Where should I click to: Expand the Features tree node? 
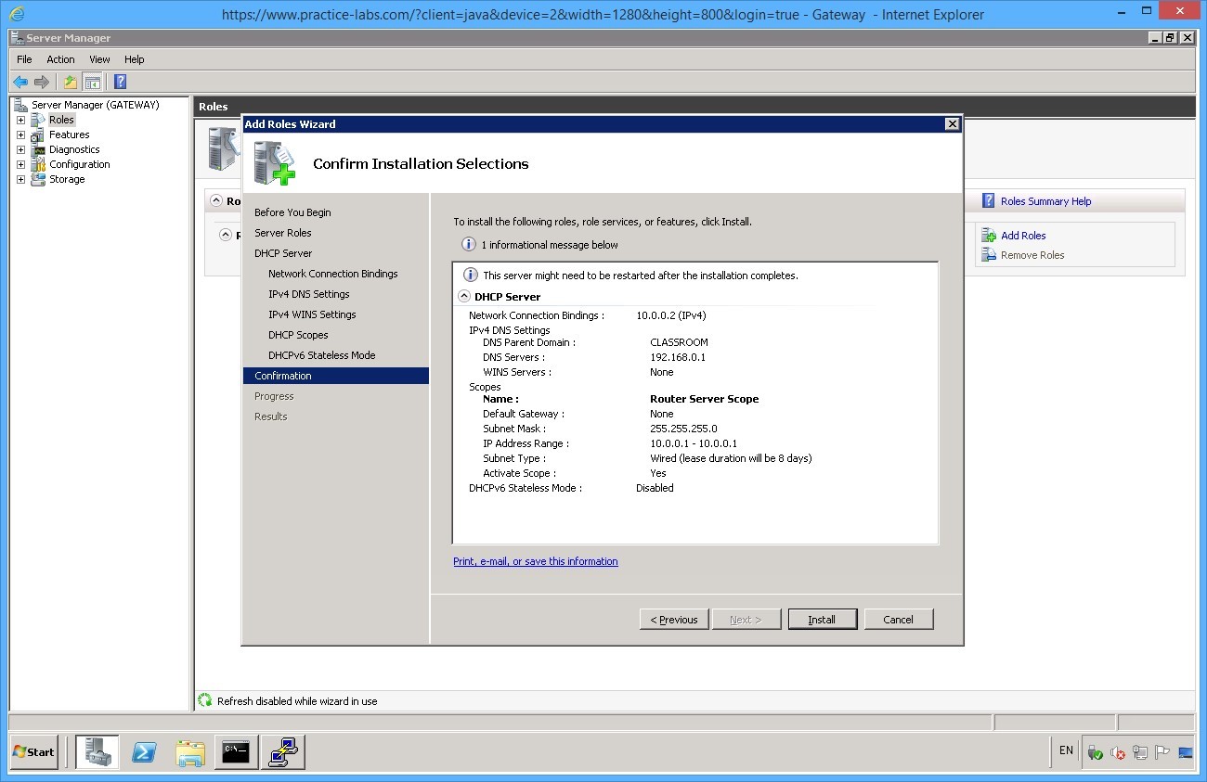pyautogui.click(x=20, y=135)
